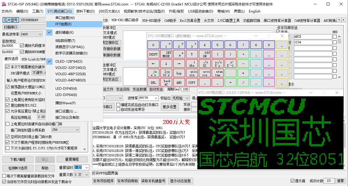Viewport: 348px width, 186px height.
Task: Check HEX box beside the ABCD string
Action: [x=335, y=36]
